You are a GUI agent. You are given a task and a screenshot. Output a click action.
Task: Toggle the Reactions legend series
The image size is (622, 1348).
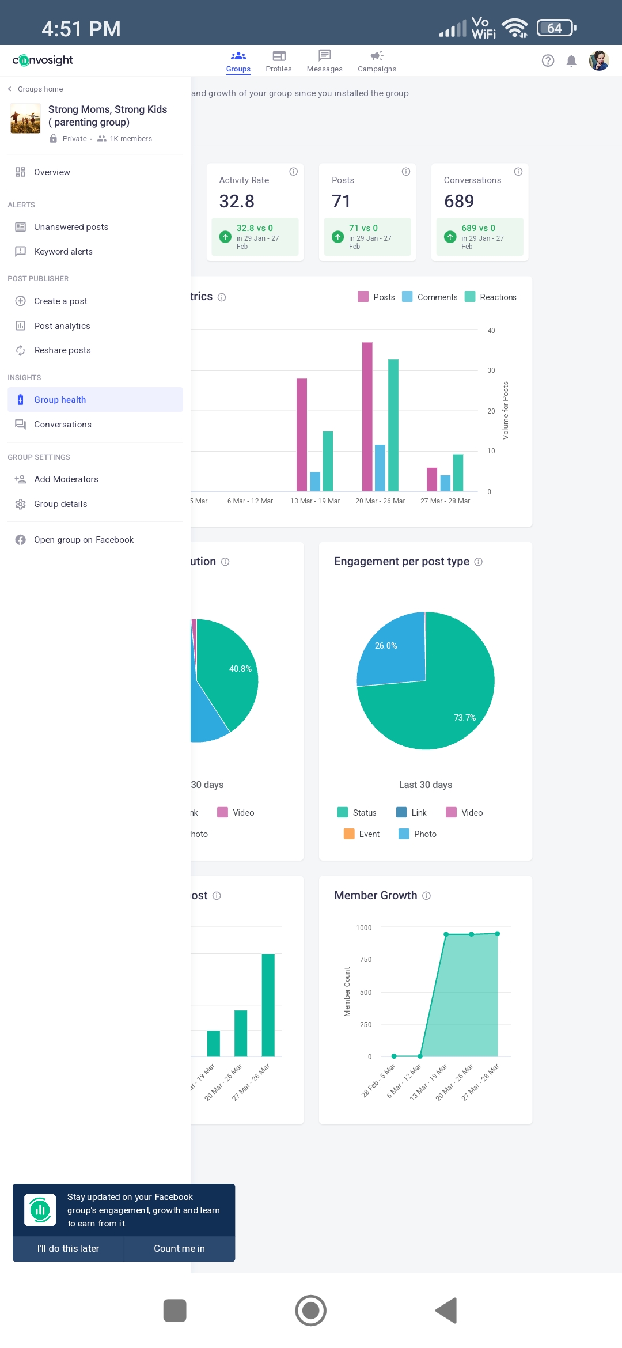tap(490, 297)
